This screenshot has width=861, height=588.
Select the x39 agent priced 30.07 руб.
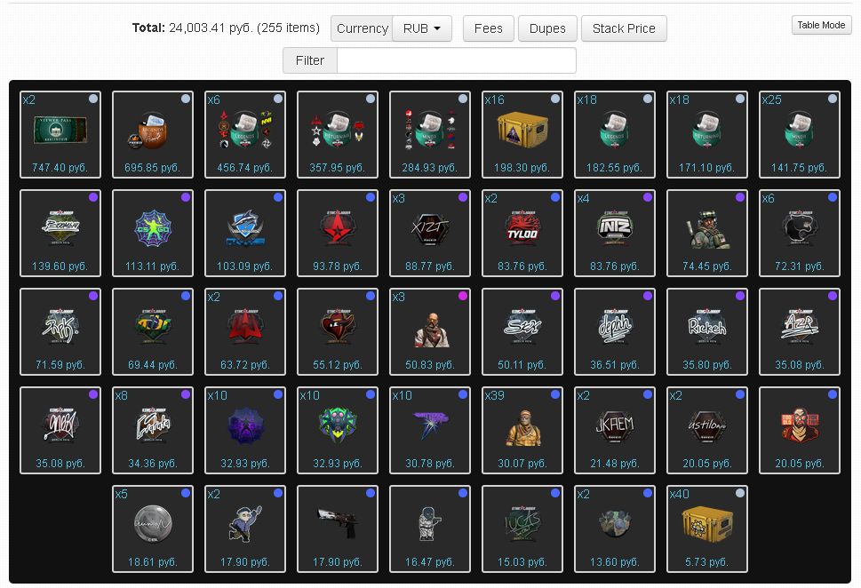click(x=522, y=430)
